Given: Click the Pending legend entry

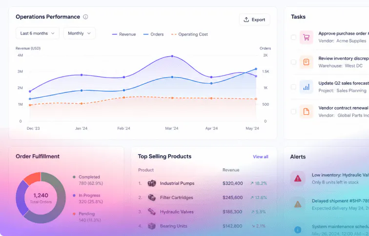Looking at the screenshot, I should [87, 216].
